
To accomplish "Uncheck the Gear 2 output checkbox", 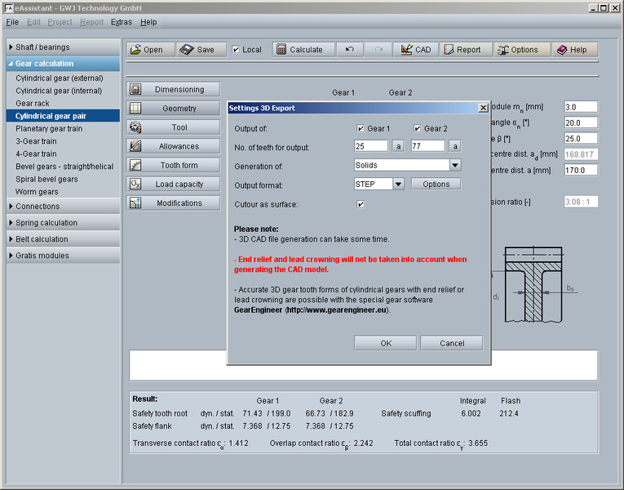I will [x=418, y=128].
